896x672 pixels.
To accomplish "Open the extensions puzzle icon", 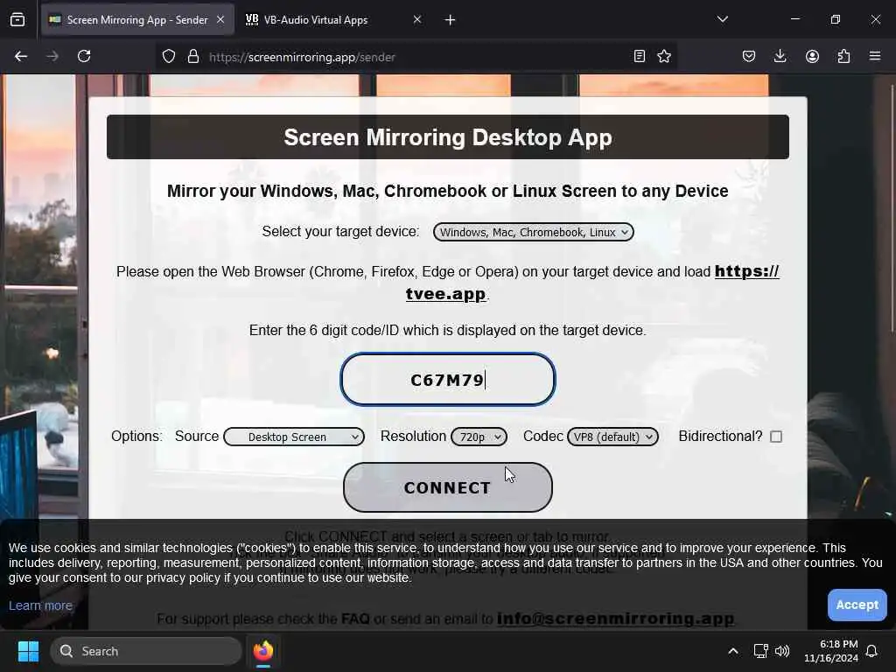I will pos(843,56).
